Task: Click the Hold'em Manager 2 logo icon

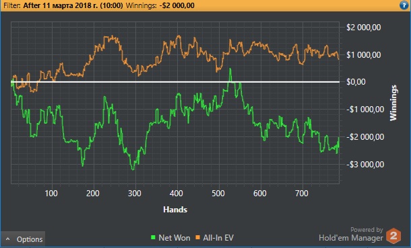Action: pyautogui.click(x=393, y=236)
